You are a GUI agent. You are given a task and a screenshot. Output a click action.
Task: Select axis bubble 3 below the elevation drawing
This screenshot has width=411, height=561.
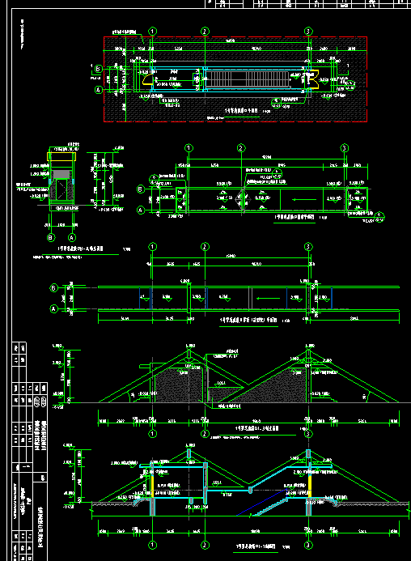(x=308, y=434)
